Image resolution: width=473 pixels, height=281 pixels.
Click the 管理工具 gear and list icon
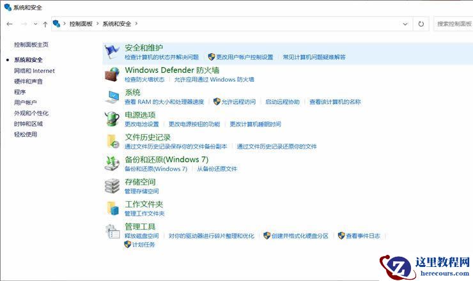pyautogui.click(x=112, y=232)
